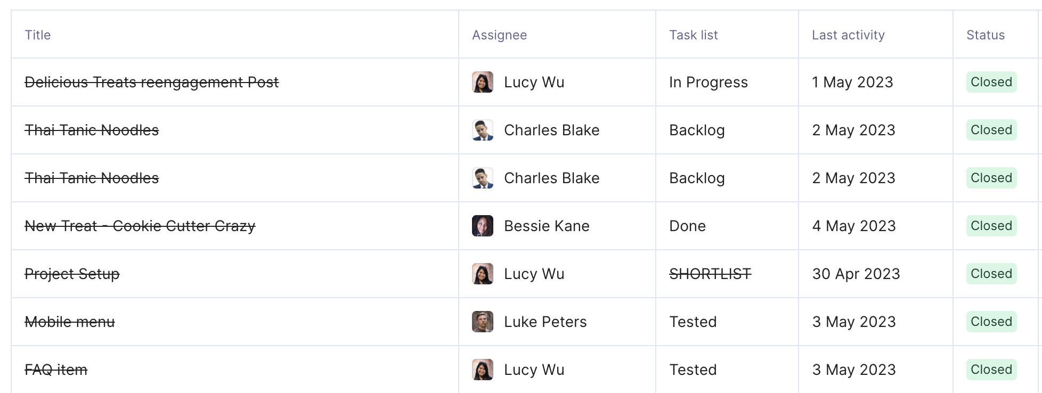Click Closed status badge for Project Setup

click(991, 274)
